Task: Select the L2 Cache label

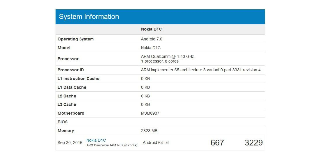Action: pos(67,96)
